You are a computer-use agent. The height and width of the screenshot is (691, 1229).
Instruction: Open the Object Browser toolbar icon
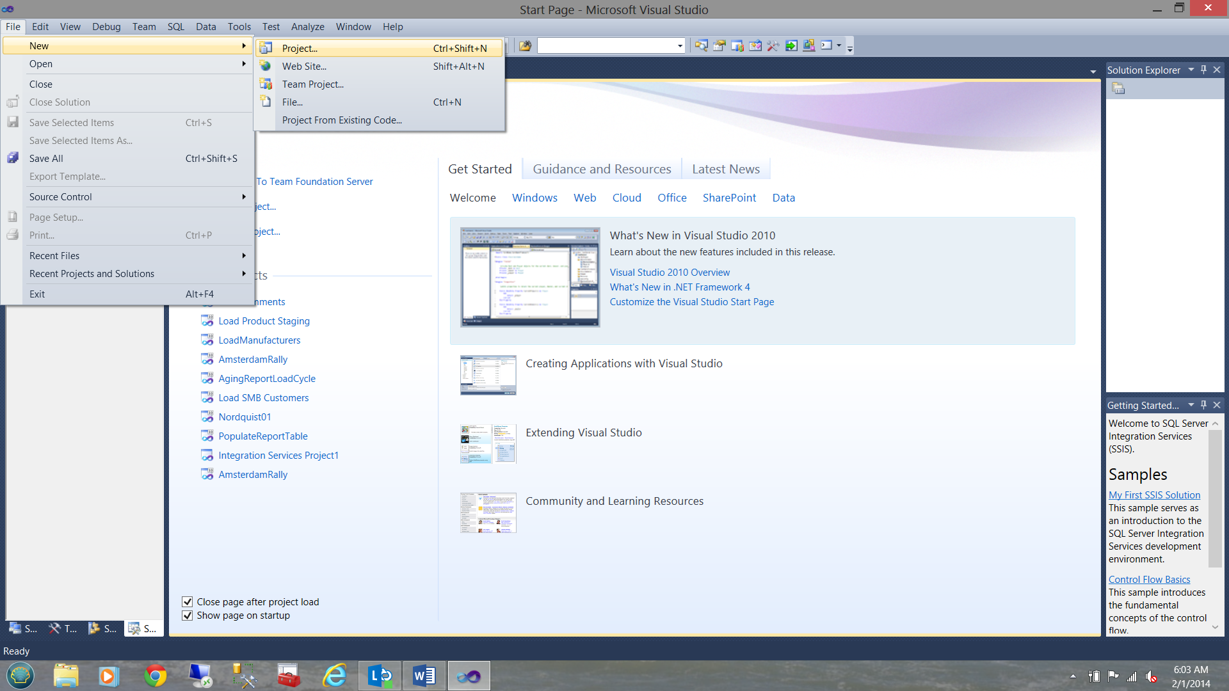755,45
